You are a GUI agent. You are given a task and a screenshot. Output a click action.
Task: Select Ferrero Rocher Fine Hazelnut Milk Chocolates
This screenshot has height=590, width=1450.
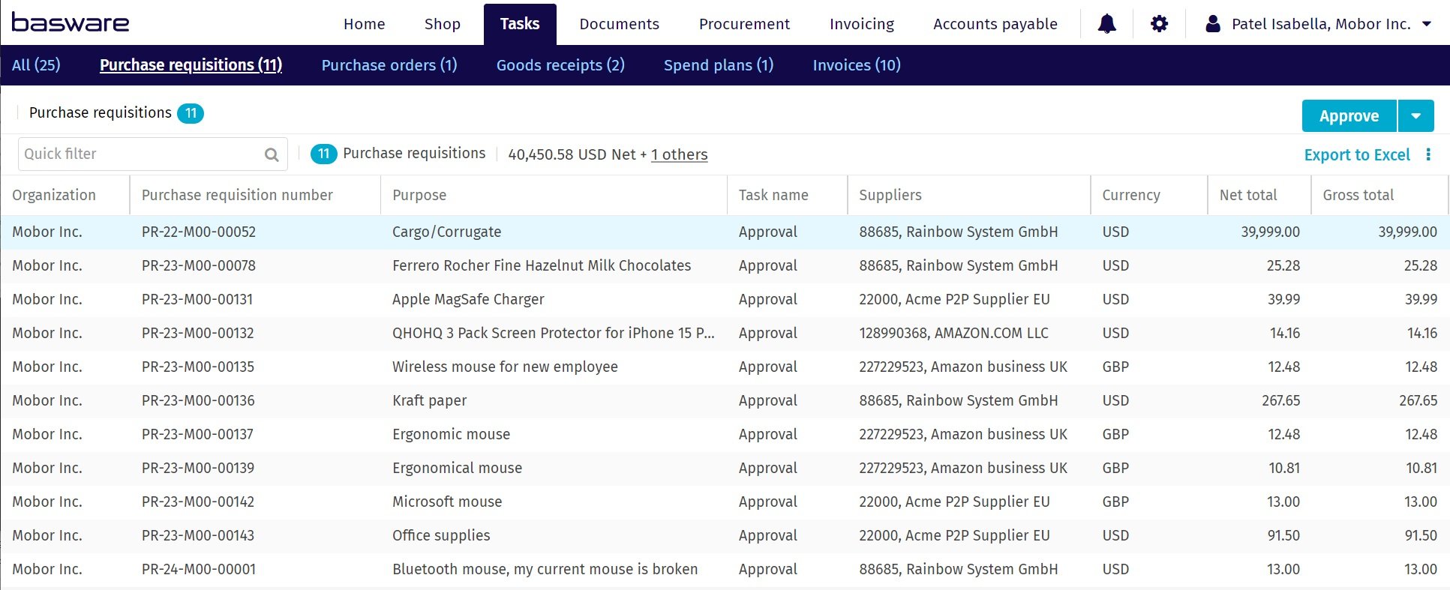pyautogui.click(x=542, y=265)
